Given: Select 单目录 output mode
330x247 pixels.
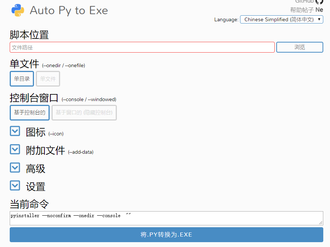Looking at the screenshot, I should click(x=21, y=78).
